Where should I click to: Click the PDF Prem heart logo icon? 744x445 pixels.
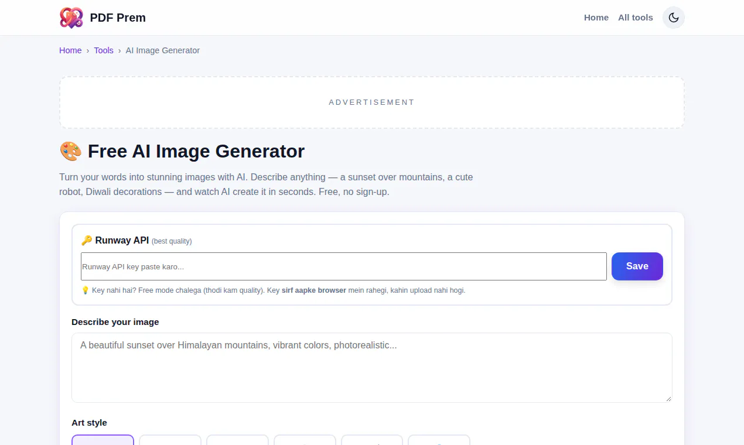[x=71, y=18]
